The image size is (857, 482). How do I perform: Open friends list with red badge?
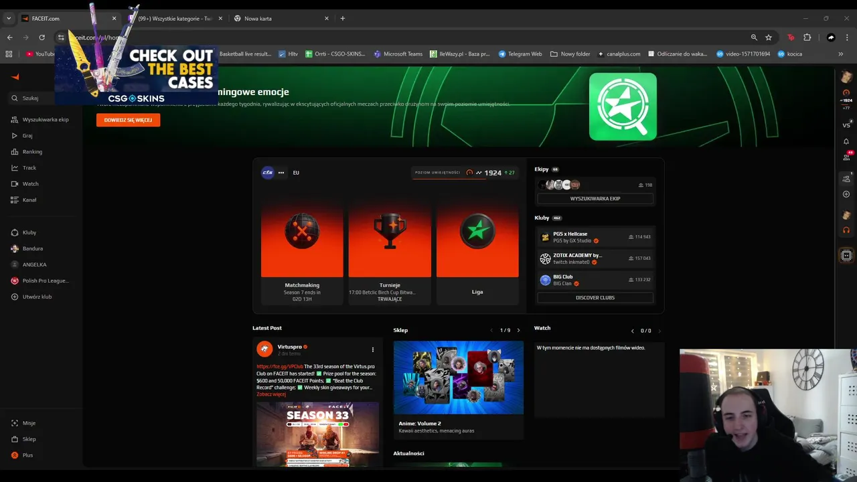[846, 156]
